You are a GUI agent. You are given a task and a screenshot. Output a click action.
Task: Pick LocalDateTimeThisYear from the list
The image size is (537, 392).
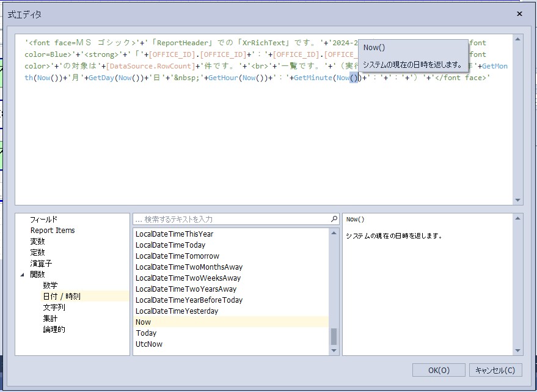[x=174, y=234]
